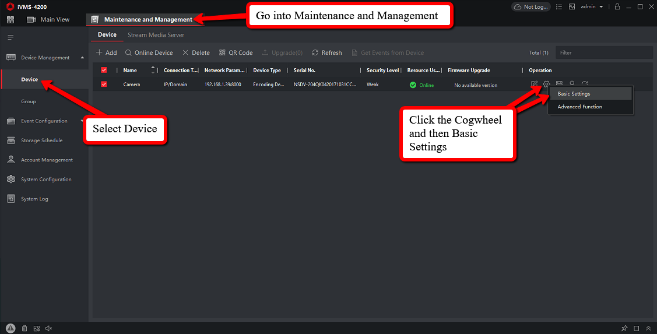Click the alarm warning triangle icon

pos(10,328)
